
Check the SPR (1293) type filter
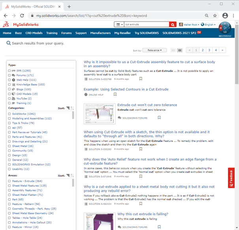(9, 71)
